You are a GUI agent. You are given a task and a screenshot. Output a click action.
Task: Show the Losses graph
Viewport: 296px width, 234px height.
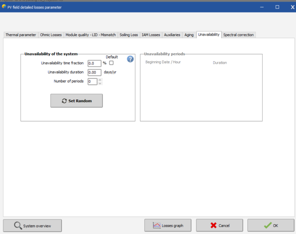point(168,226)
